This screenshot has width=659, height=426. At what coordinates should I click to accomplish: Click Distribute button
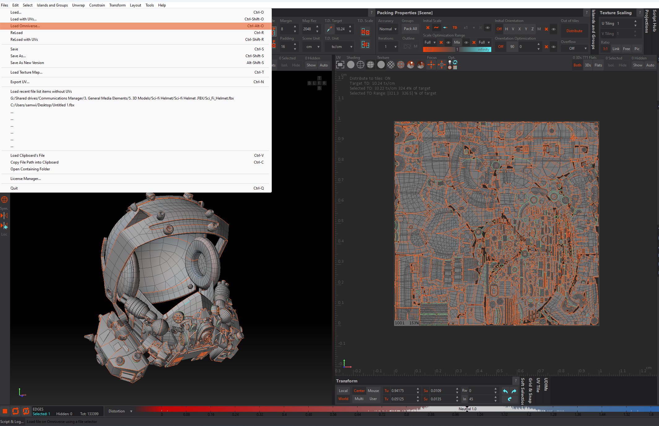click(x=574, y=31)
